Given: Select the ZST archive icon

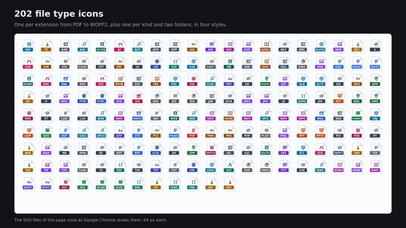Looking at the screenshot, I should tap(230, 184).
